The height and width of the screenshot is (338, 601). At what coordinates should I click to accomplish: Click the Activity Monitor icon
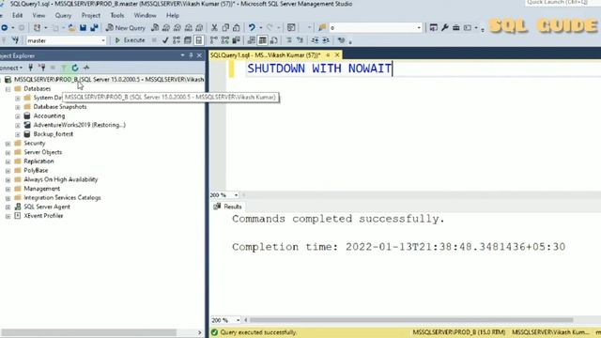pyautogui.click(x=86, y=68)
